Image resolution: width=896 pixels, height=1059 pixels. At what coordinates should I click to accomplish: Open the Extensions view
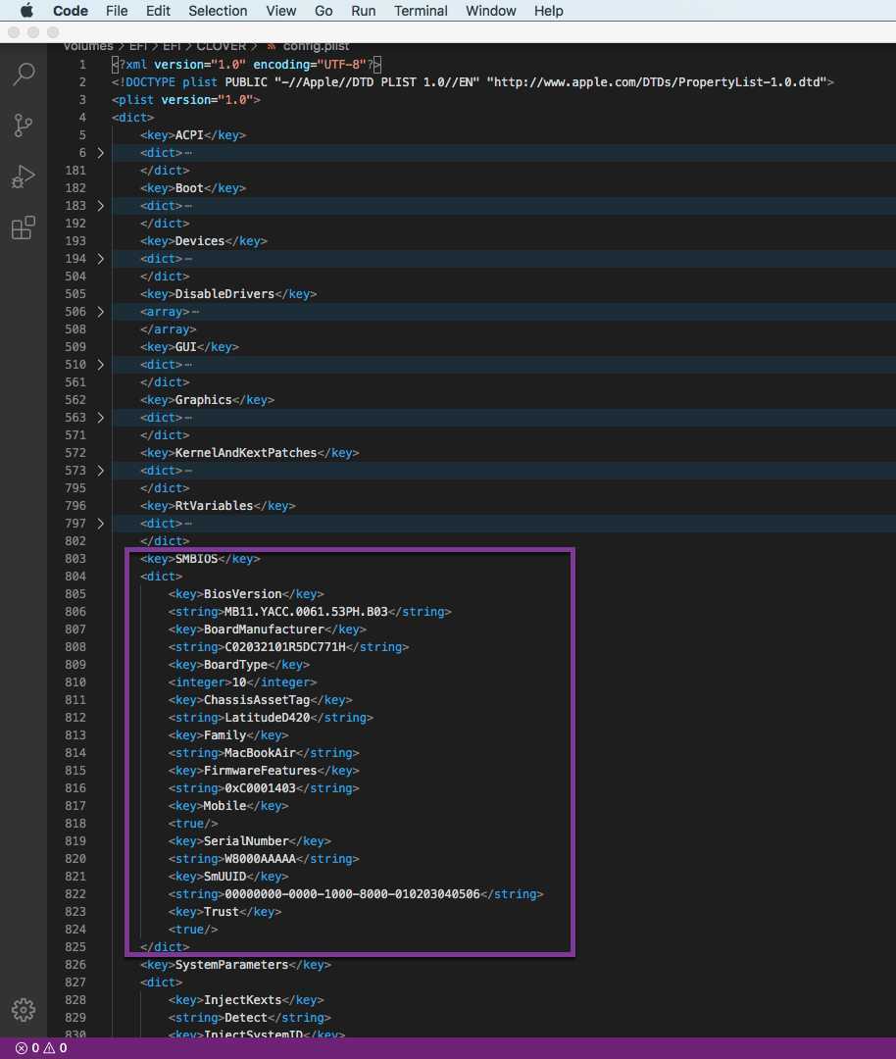(x=24, y=227)
